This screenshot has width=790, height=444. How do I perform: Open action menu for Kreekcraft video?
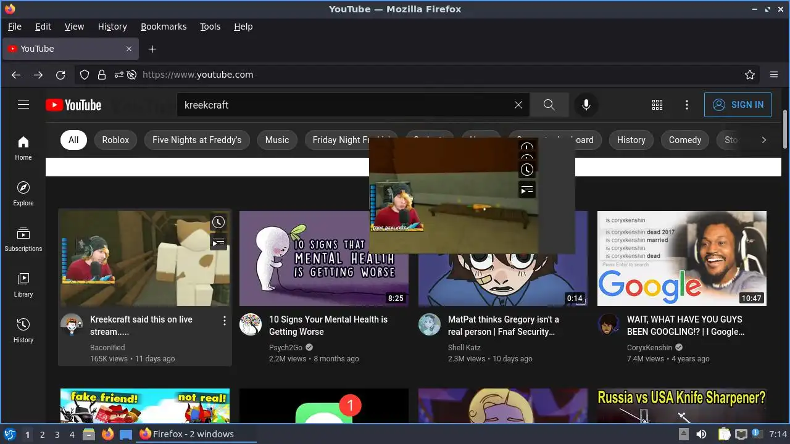(x=225, y=321)
